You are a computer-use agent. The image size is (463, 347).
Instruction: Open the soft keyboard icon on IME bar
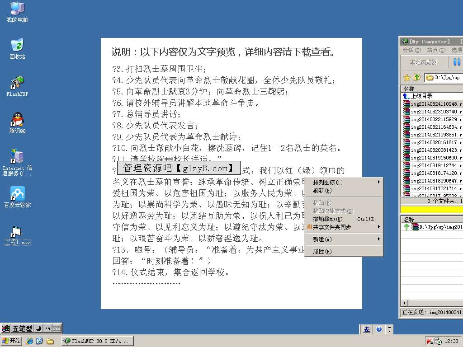(x=57, y=328)
